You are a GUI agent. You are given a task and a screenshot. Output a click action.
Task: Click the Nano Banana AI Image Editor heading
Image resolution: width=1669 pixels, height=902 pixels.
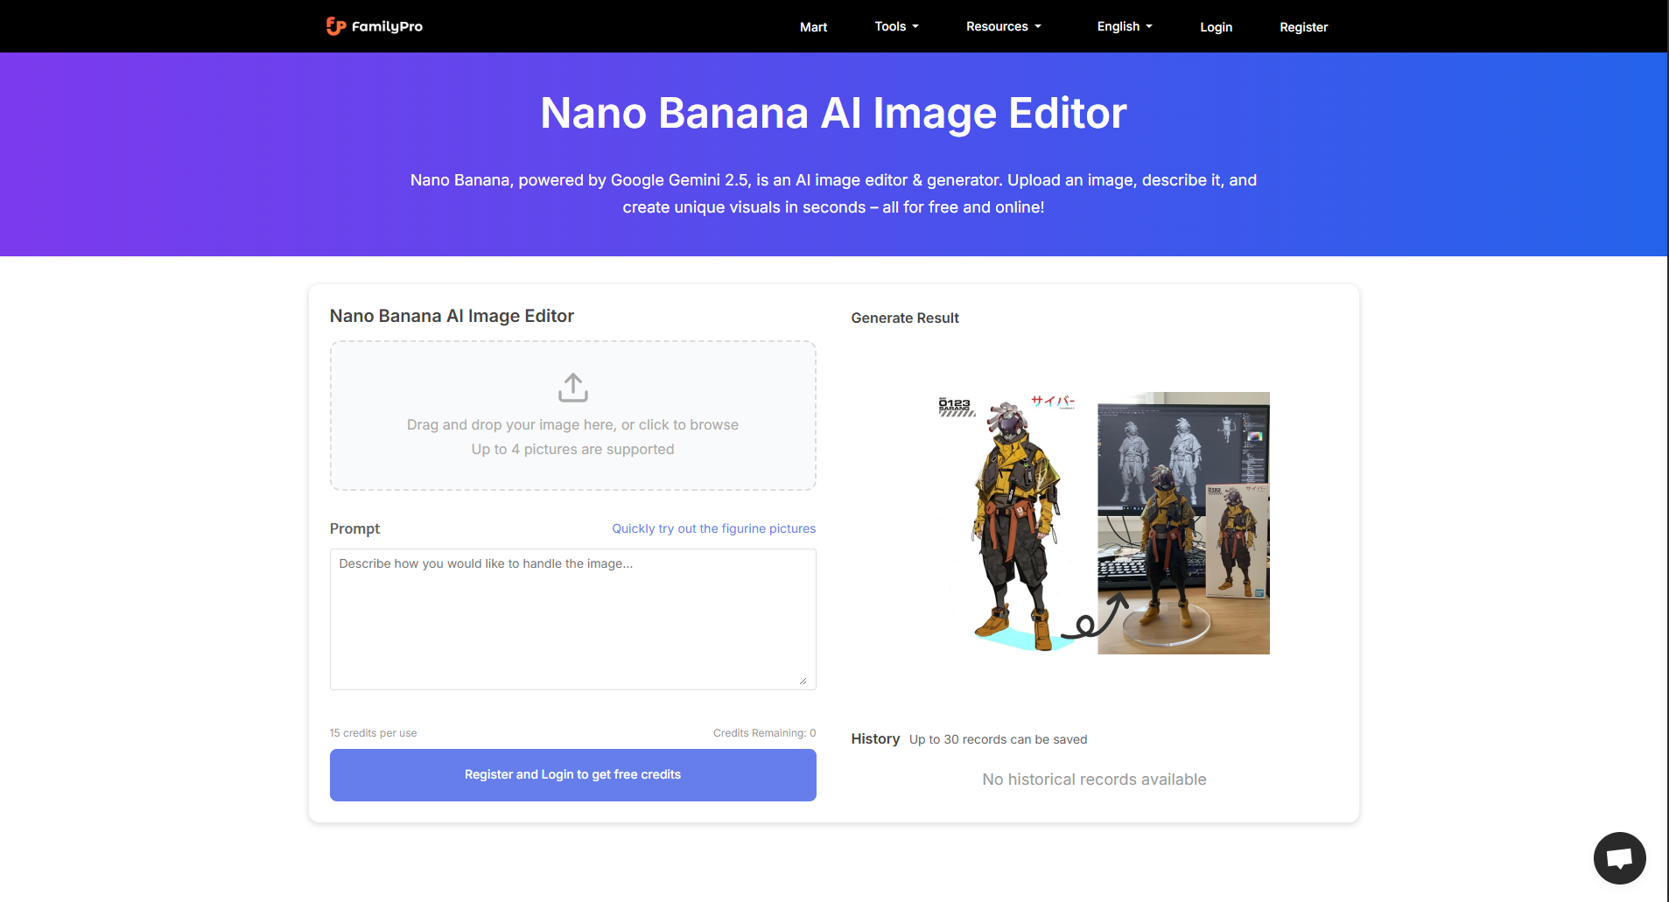pyautogui.click(x=452, y=316)
